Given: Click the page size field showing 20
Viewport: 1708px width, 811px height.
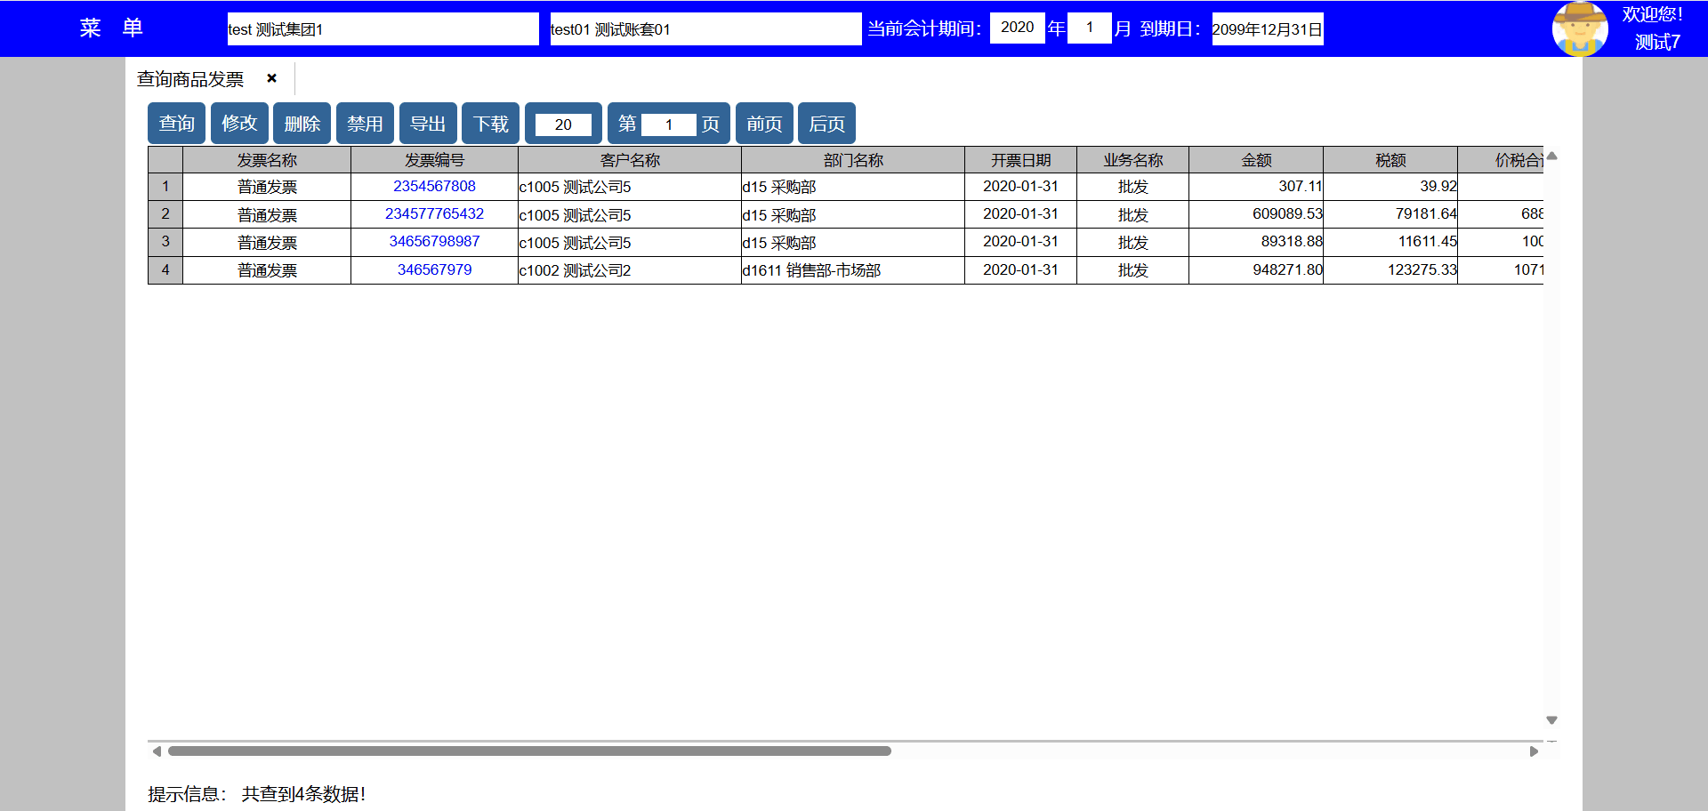Looking at the screenshot, I should [x=563, y=124].
